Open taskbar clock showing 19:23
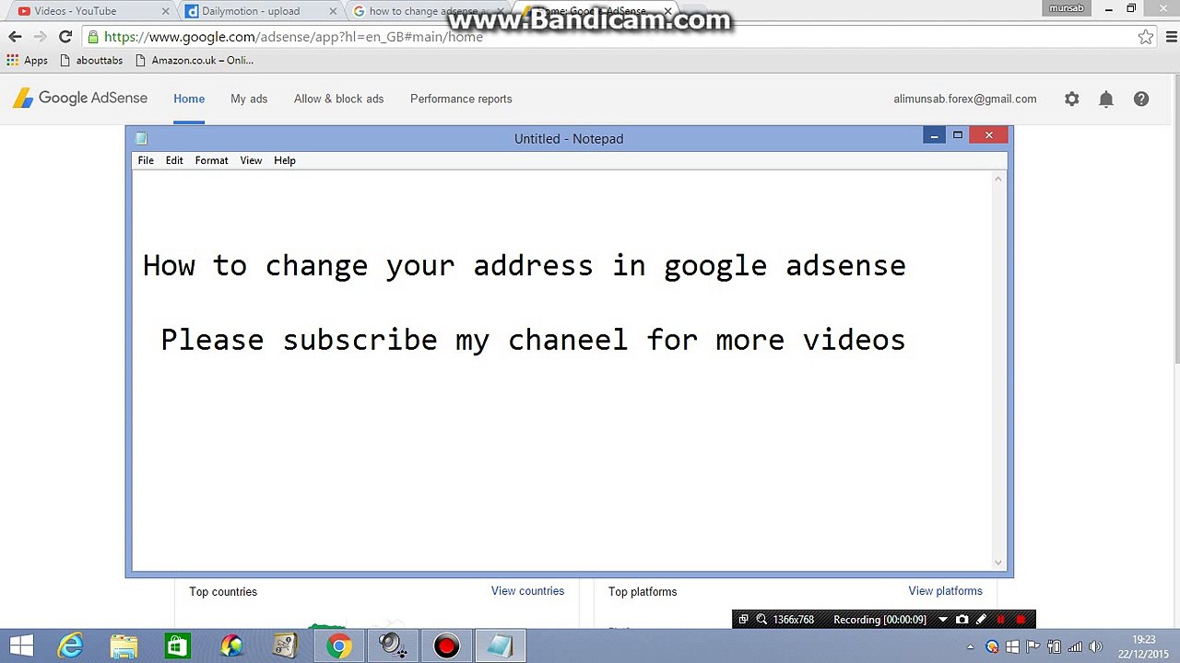This screenshot has height=663, width=1180. coord(1143,646)
